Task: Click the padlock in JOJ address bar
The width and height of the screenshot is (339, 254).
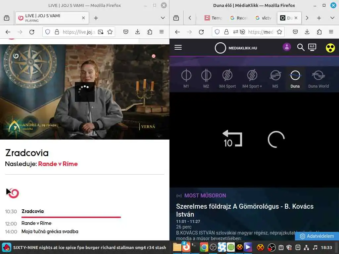Action: click(x=57, y=32)
